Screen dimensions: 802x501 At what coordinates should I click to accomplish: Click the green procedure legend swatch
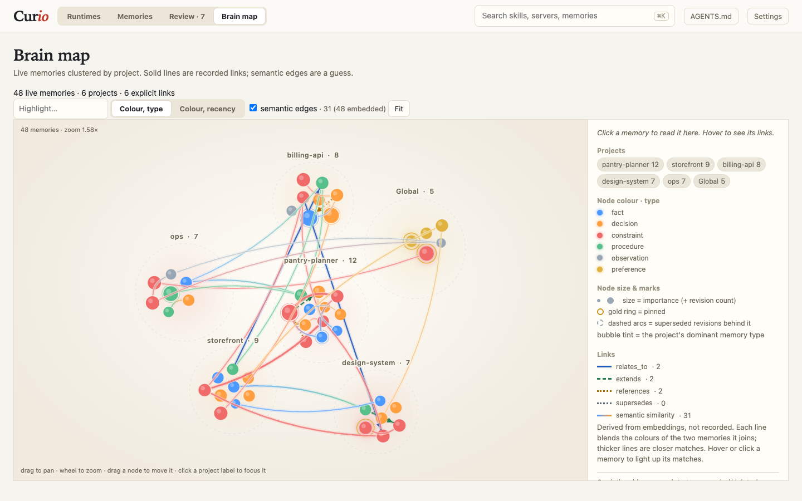coord(600,247)
